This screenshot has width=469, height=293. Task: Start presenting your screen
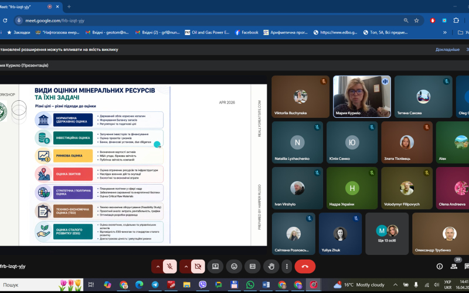215,267
